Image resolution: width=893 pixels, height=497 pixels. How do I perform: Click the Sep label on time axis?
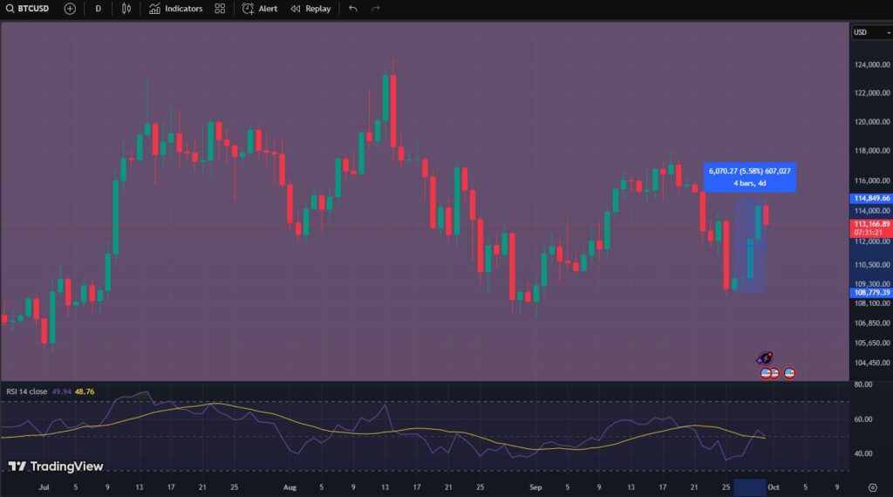535,487
